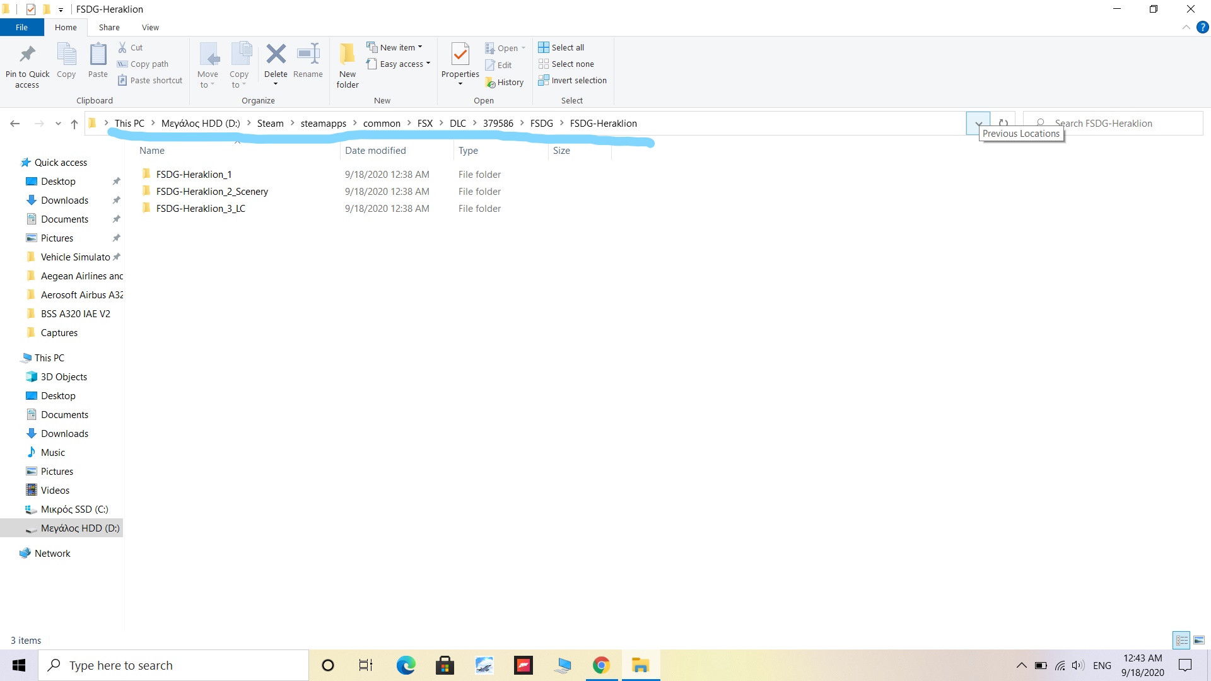
Task: Rename the selected item
Action: pos(308,61)
